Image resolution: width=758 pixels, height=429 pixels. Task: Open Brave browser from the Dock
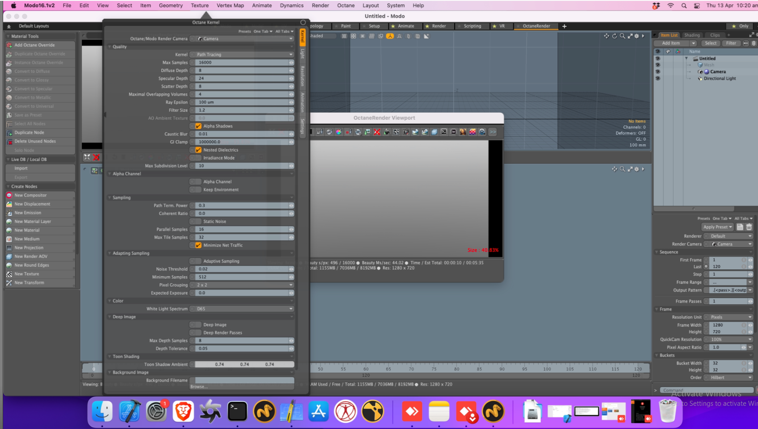pos(183,411)
